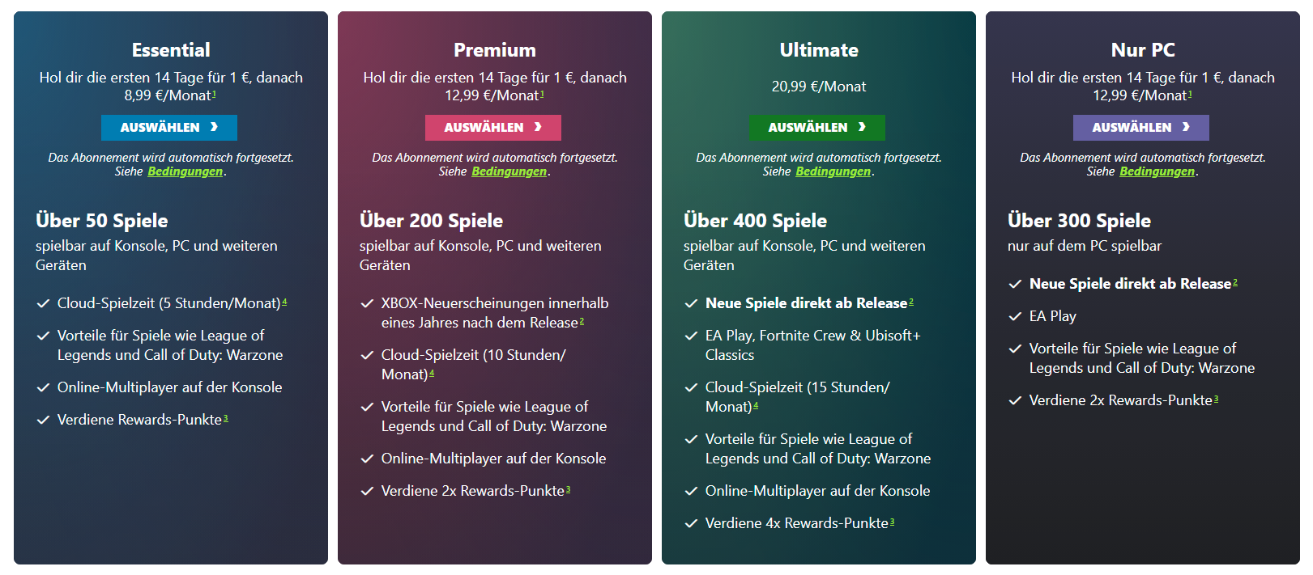1313x575 pixels.
Task: Click footnote 2 after Ultimate Neue Spiele direkt ab Release
Action: [911, 302]
